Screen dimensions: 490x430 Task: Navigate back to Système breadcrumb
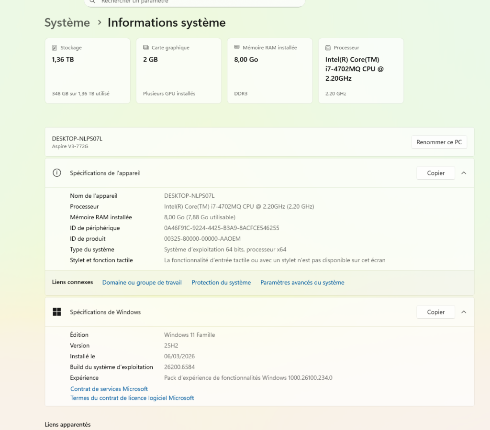click(x=67, y=22)
